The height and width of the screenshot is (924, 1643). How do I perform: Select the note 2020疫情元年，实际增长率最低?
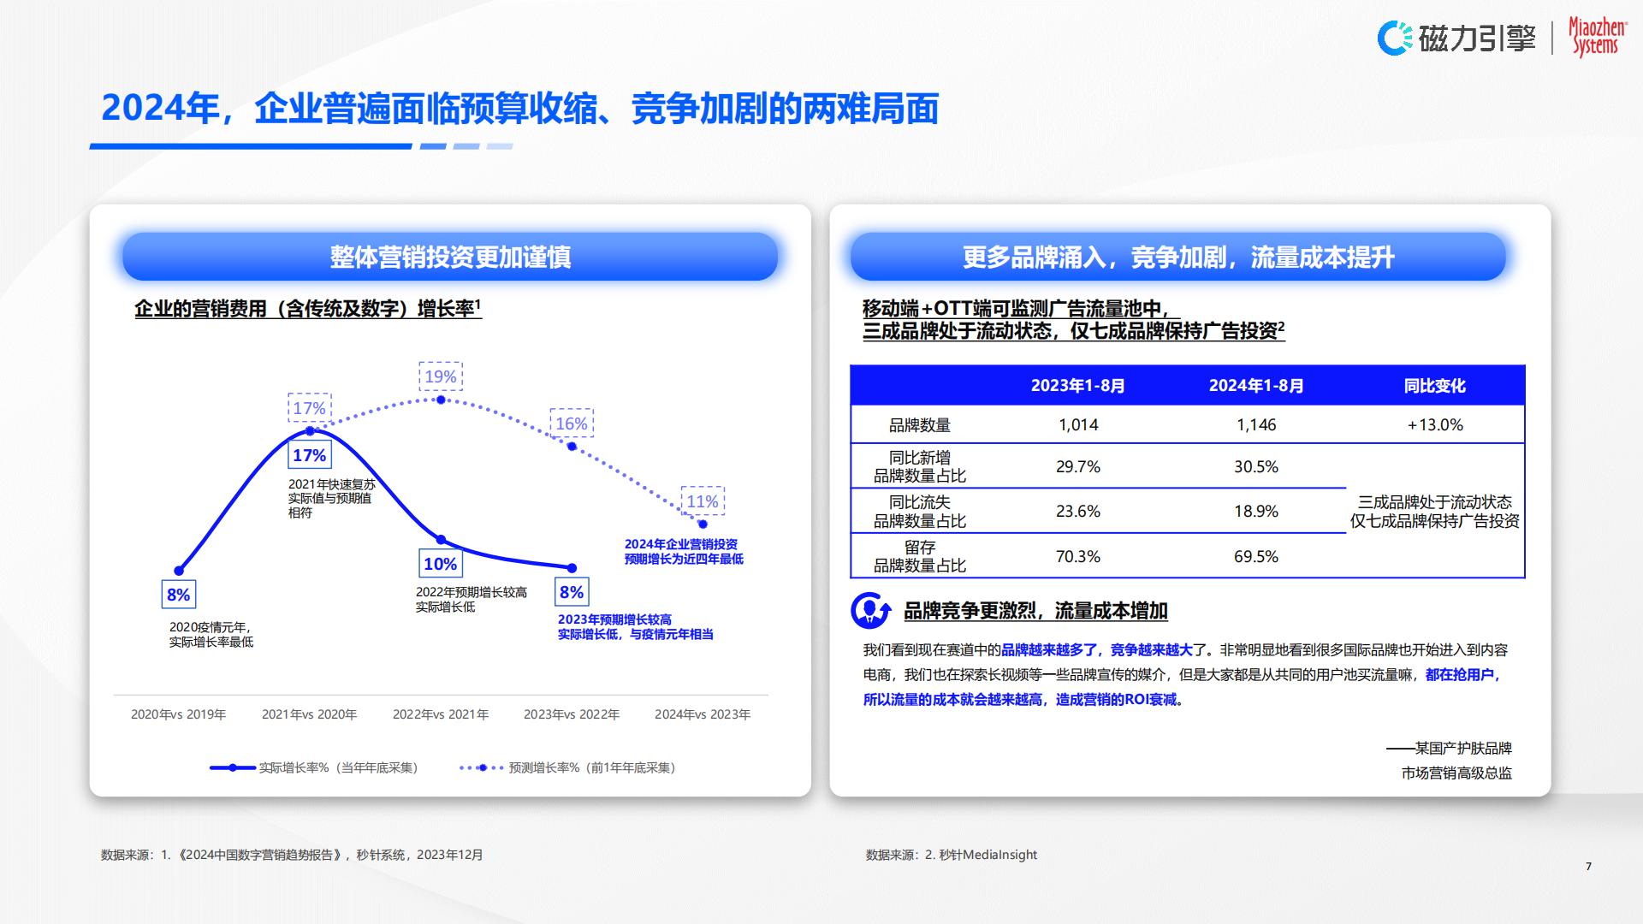coord(211,634)
